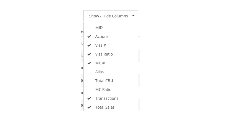Uncheck the Visa # column label
The height and width of the screenshot is (118, 227).
[101, 45]
